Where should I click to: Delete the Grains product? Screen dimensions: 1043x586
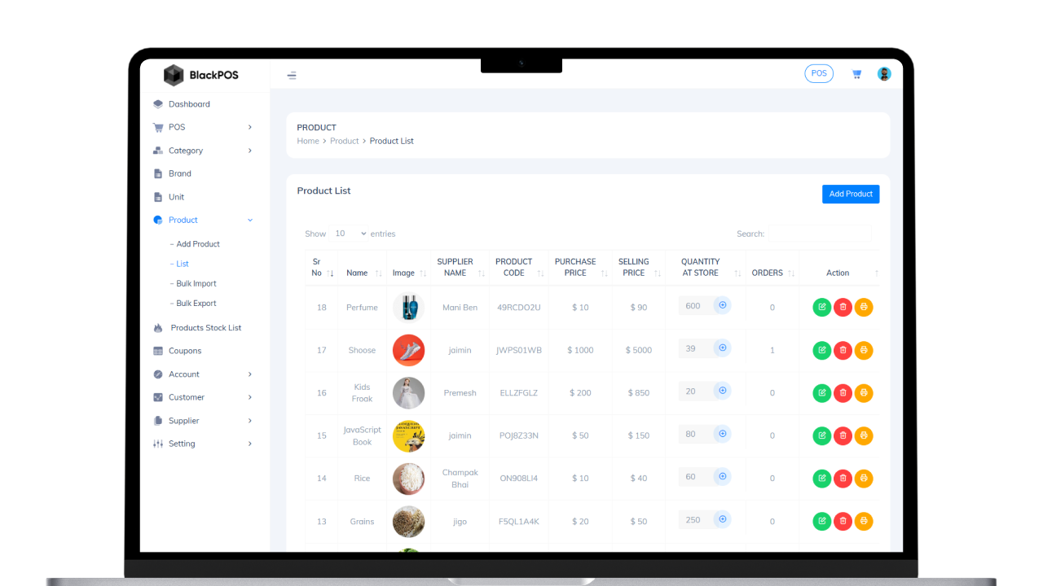843,521
